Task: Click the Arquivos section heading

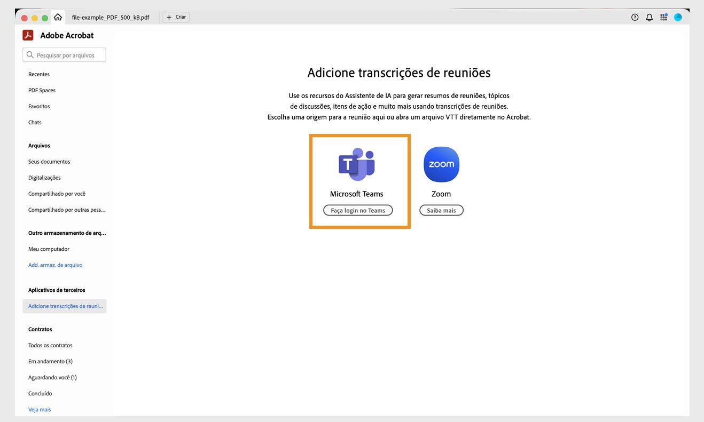Action: tap(39, 146)
